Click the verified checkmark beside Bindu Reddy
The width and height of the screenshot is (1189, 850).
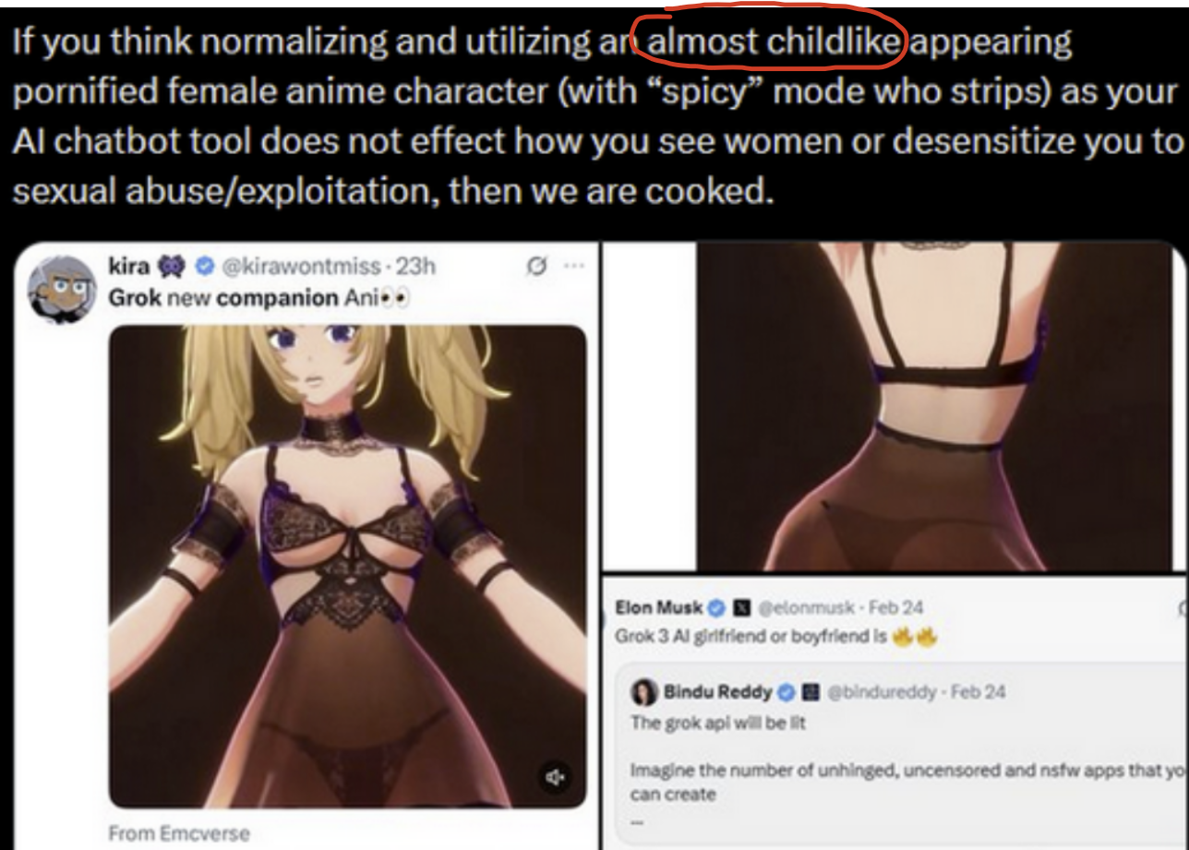[x=786, y=692]
